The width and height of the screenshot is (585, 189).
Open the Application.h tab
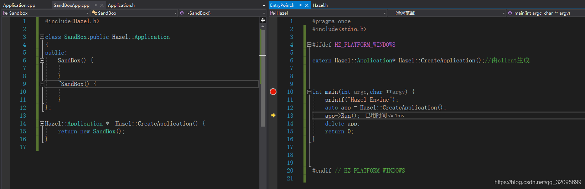[121, 5]
